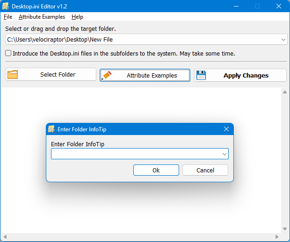The image size is (290, 242).
Task: Close the Enter Folder InfoTip dialog
Action: [x=226, y=129]
